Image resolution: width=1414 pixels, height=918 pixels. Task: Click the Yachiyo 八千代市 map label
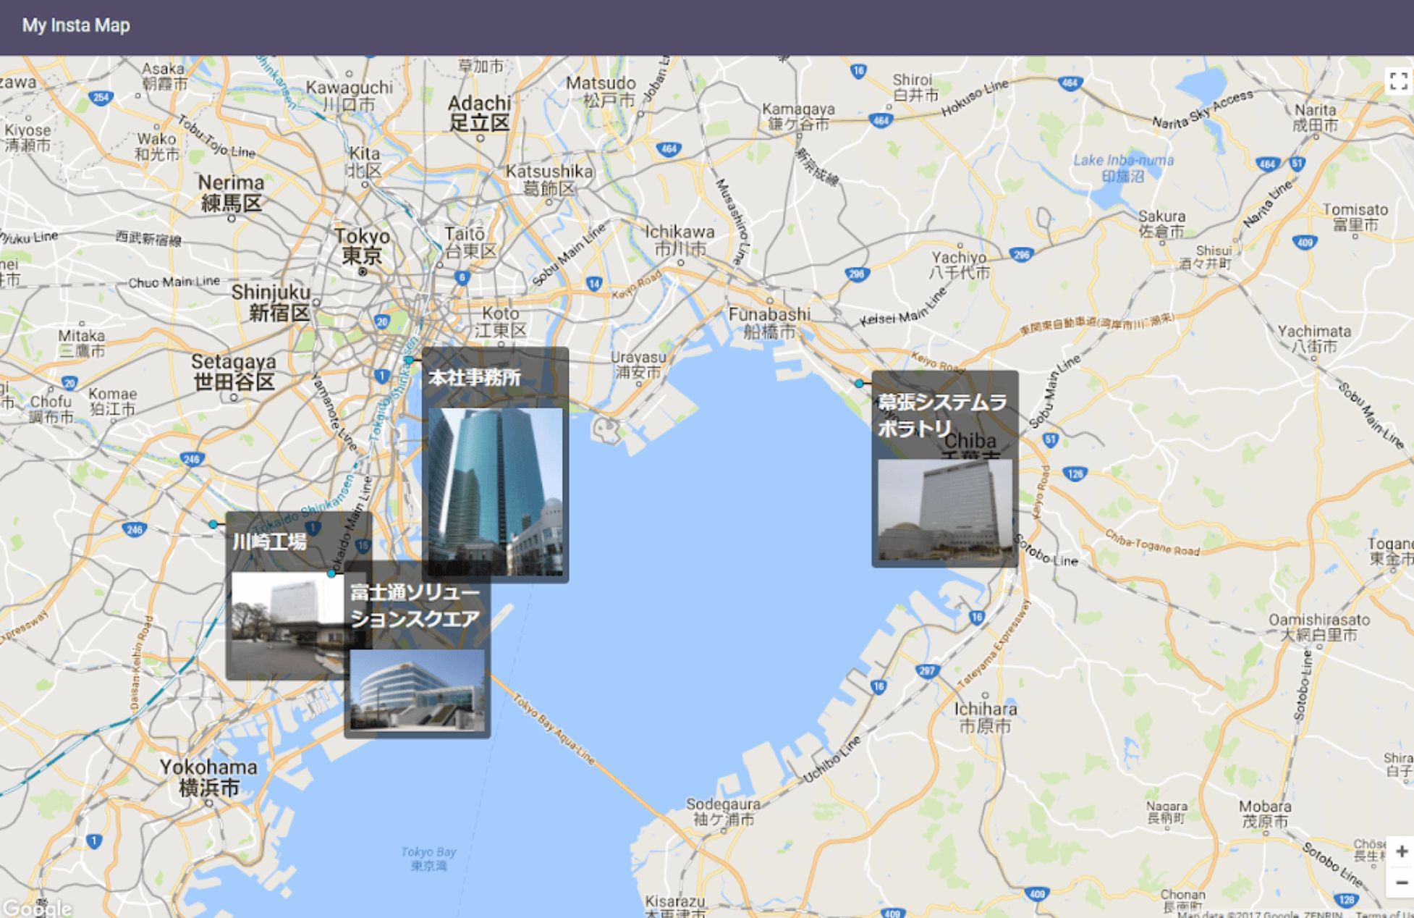[960, 265]
